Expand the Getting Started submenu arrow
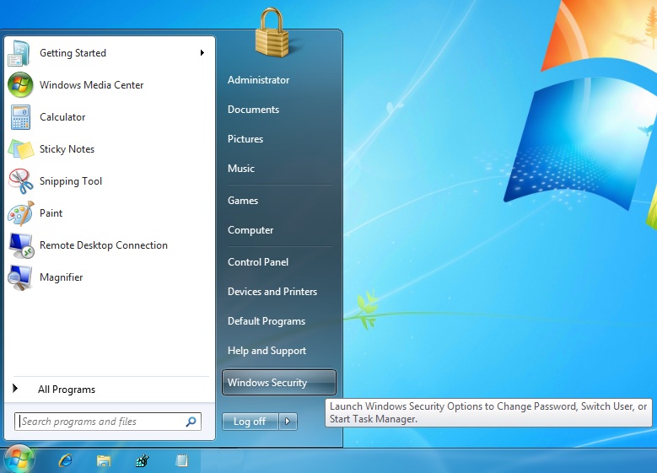Viewport: 657px width, 473px height. [x=202, y=53]
